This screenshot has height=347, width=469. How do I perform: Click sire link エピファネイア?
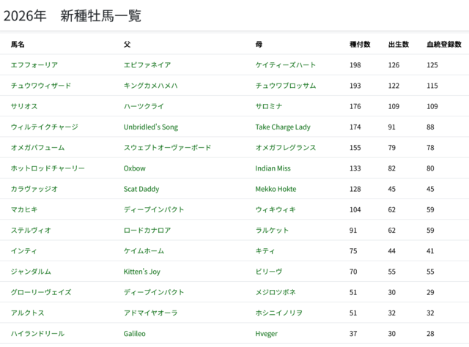(x=147, y=64)
